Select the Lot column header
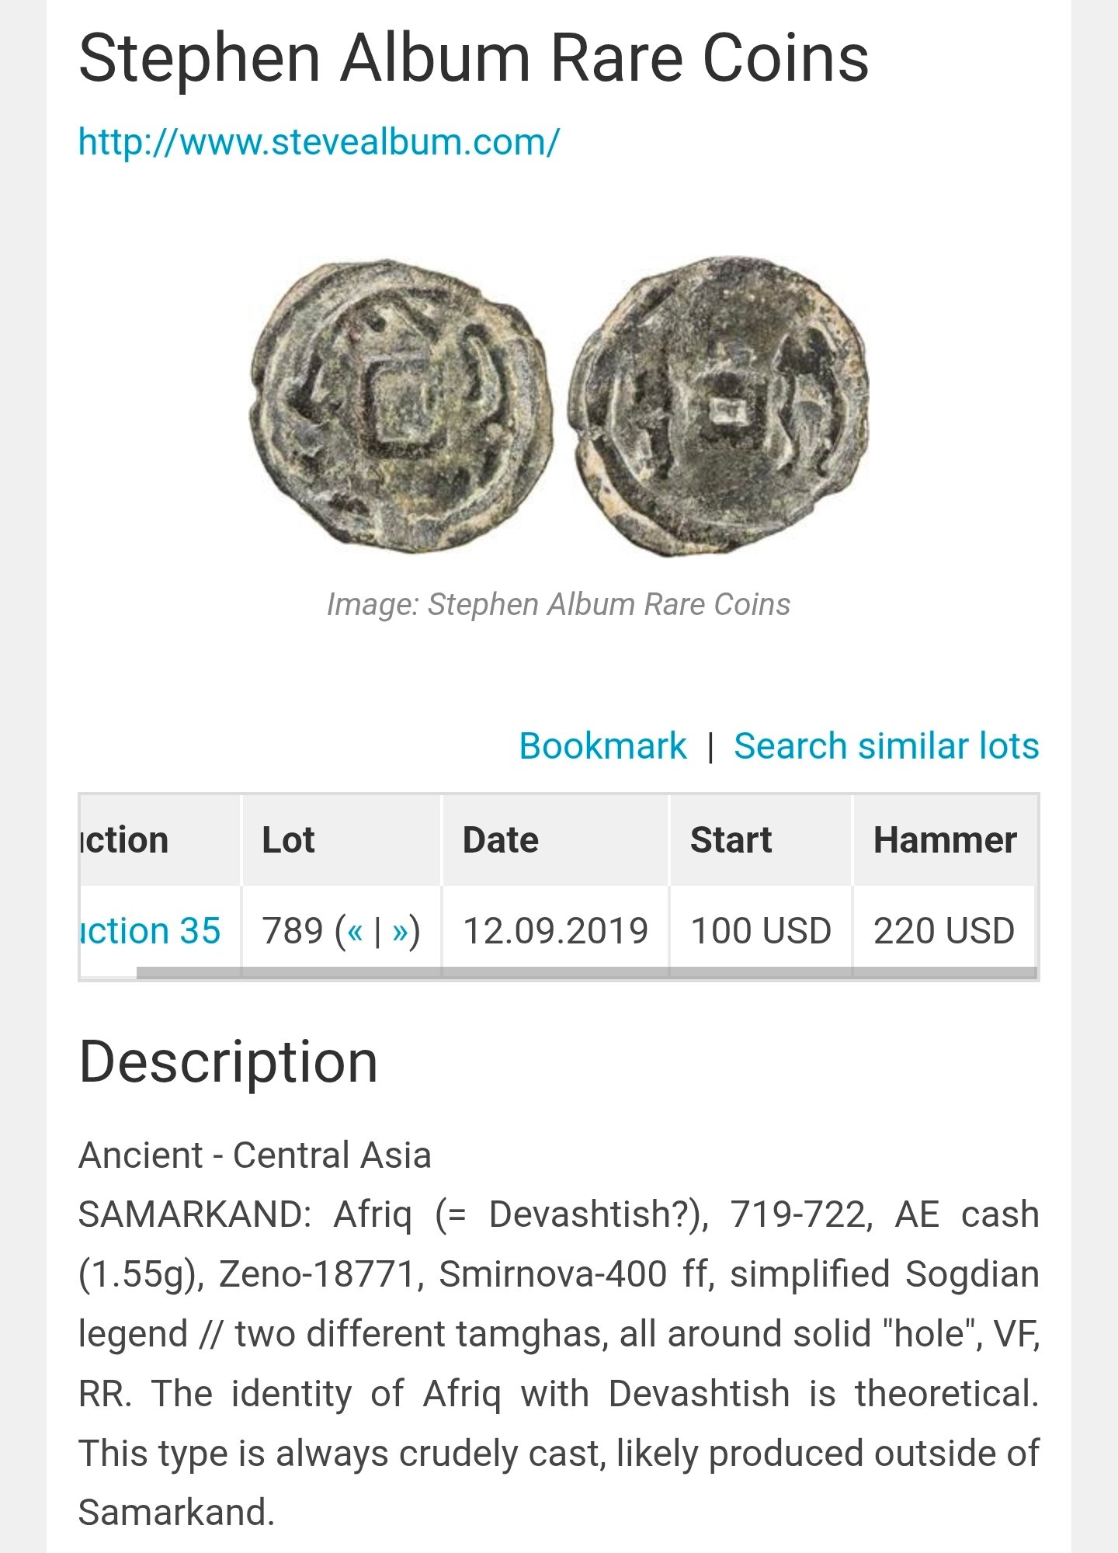 [289, 840]
